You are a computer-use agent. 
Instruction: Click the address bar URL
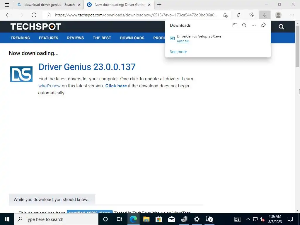pyautogui.click(x=136, y=15)
